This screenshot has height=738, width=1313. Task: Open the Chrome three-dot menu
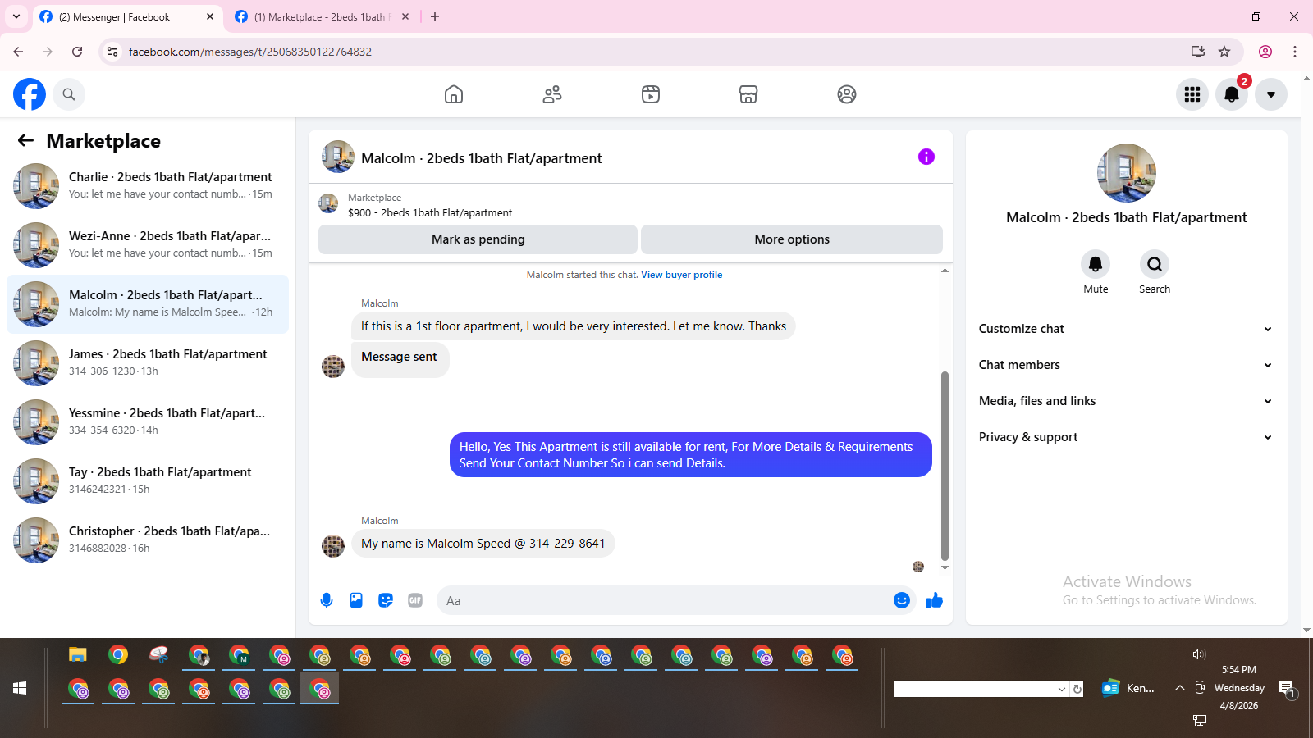[1295, 52]
